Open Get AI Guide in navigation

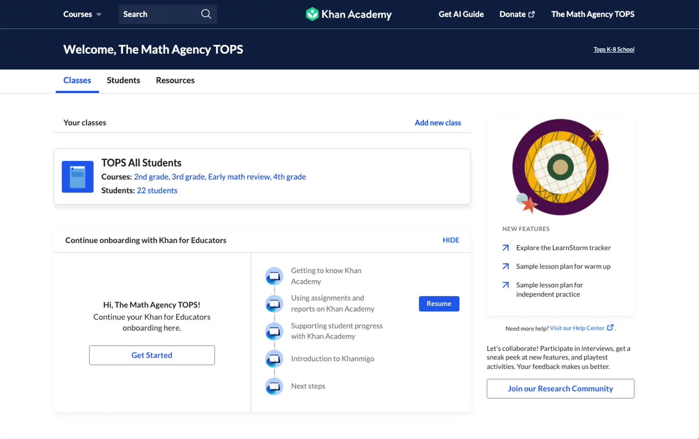(x=461, y=14)
